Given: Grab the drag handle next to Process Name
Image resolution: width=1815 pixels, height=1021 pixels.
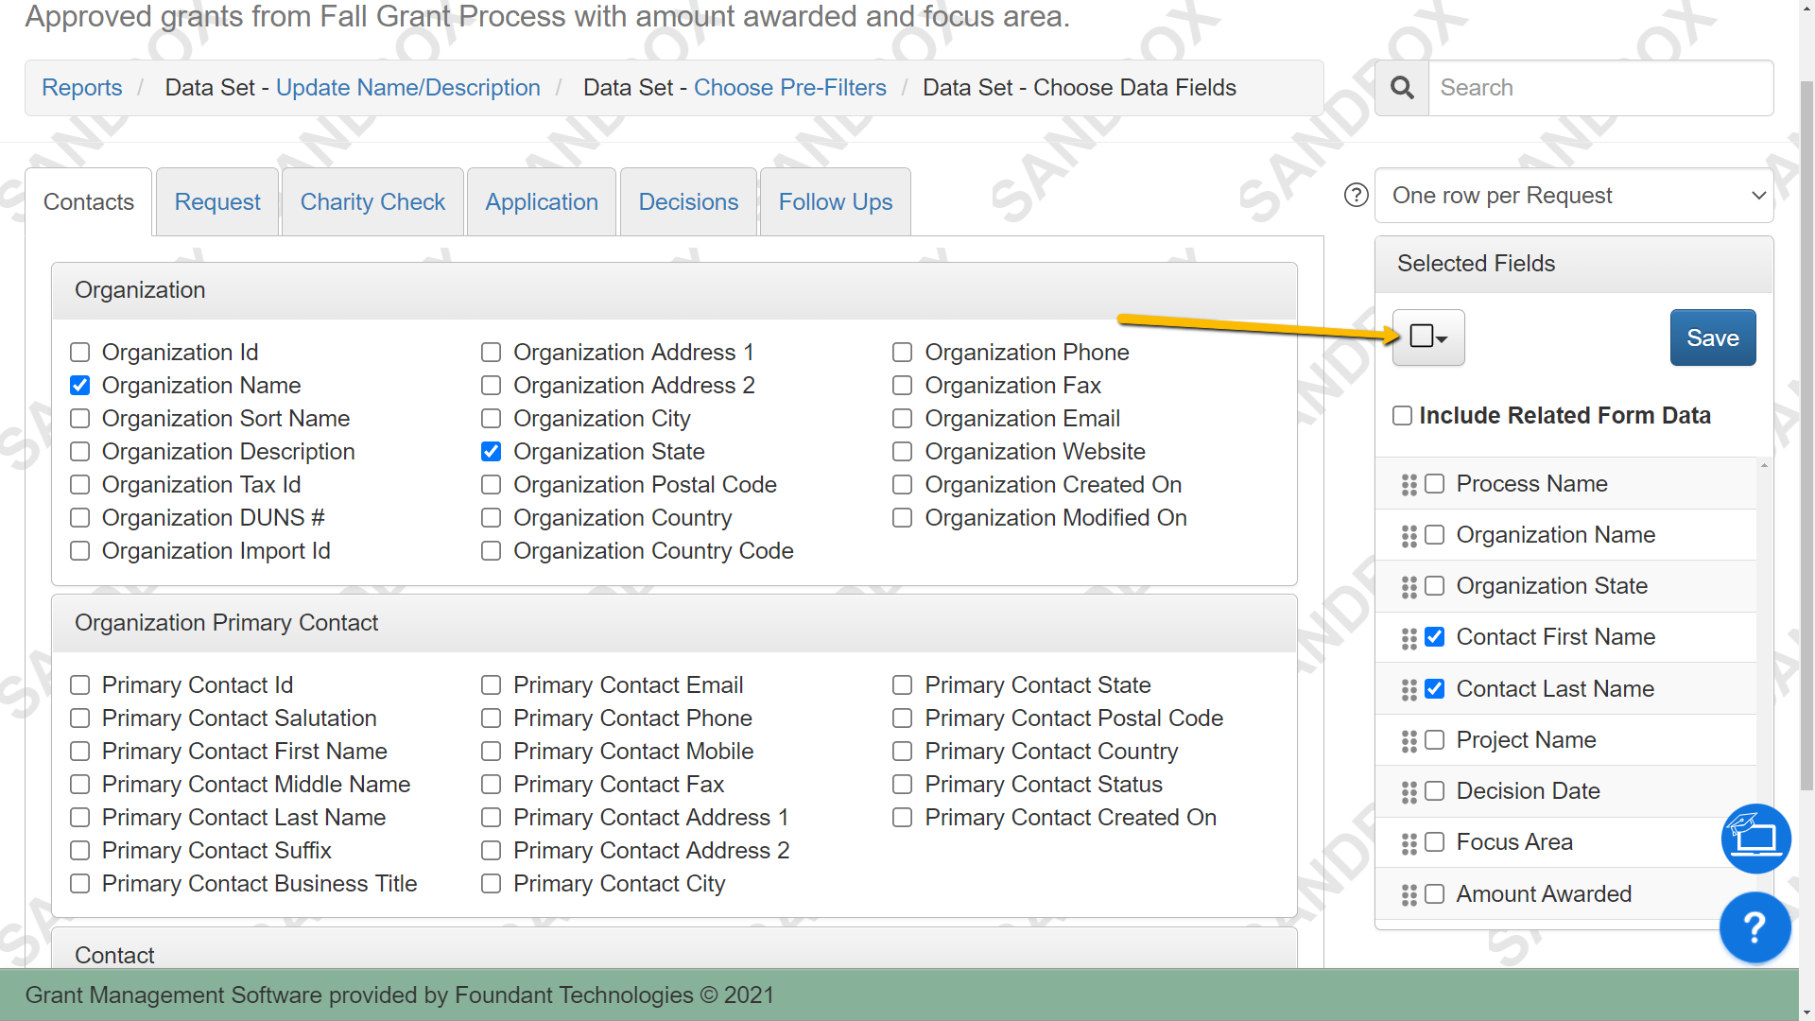Looking at the screenshot, I should pos(1409,485).
